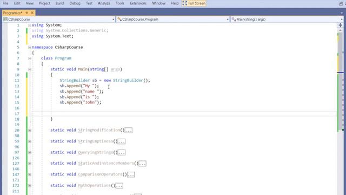This screenshot has height=195, width=346.
Task: Open the CSharpCourse.Program type dropdown
Action: [x=227, y=19]
